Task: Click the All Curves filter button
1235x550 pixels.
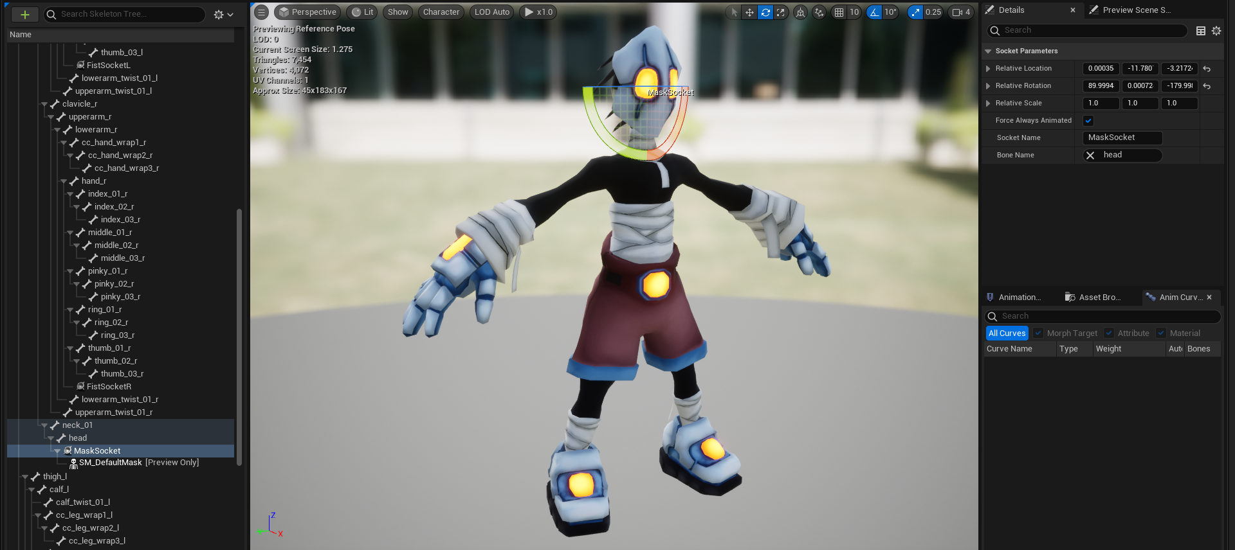Action: coord(1007,333)
